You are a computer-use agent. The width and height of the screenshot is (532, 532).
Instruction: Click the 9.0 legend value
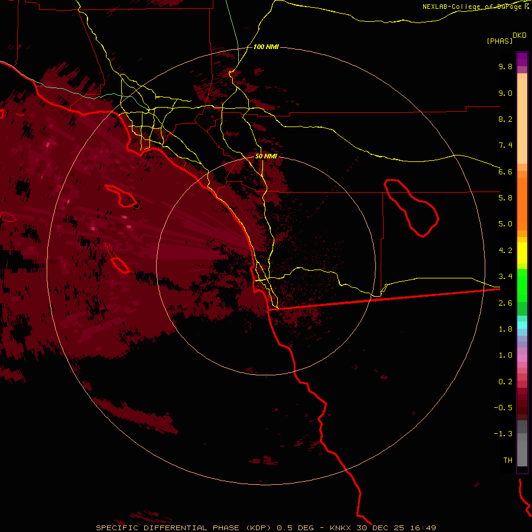pyautogui.click(x=505, y=93)
